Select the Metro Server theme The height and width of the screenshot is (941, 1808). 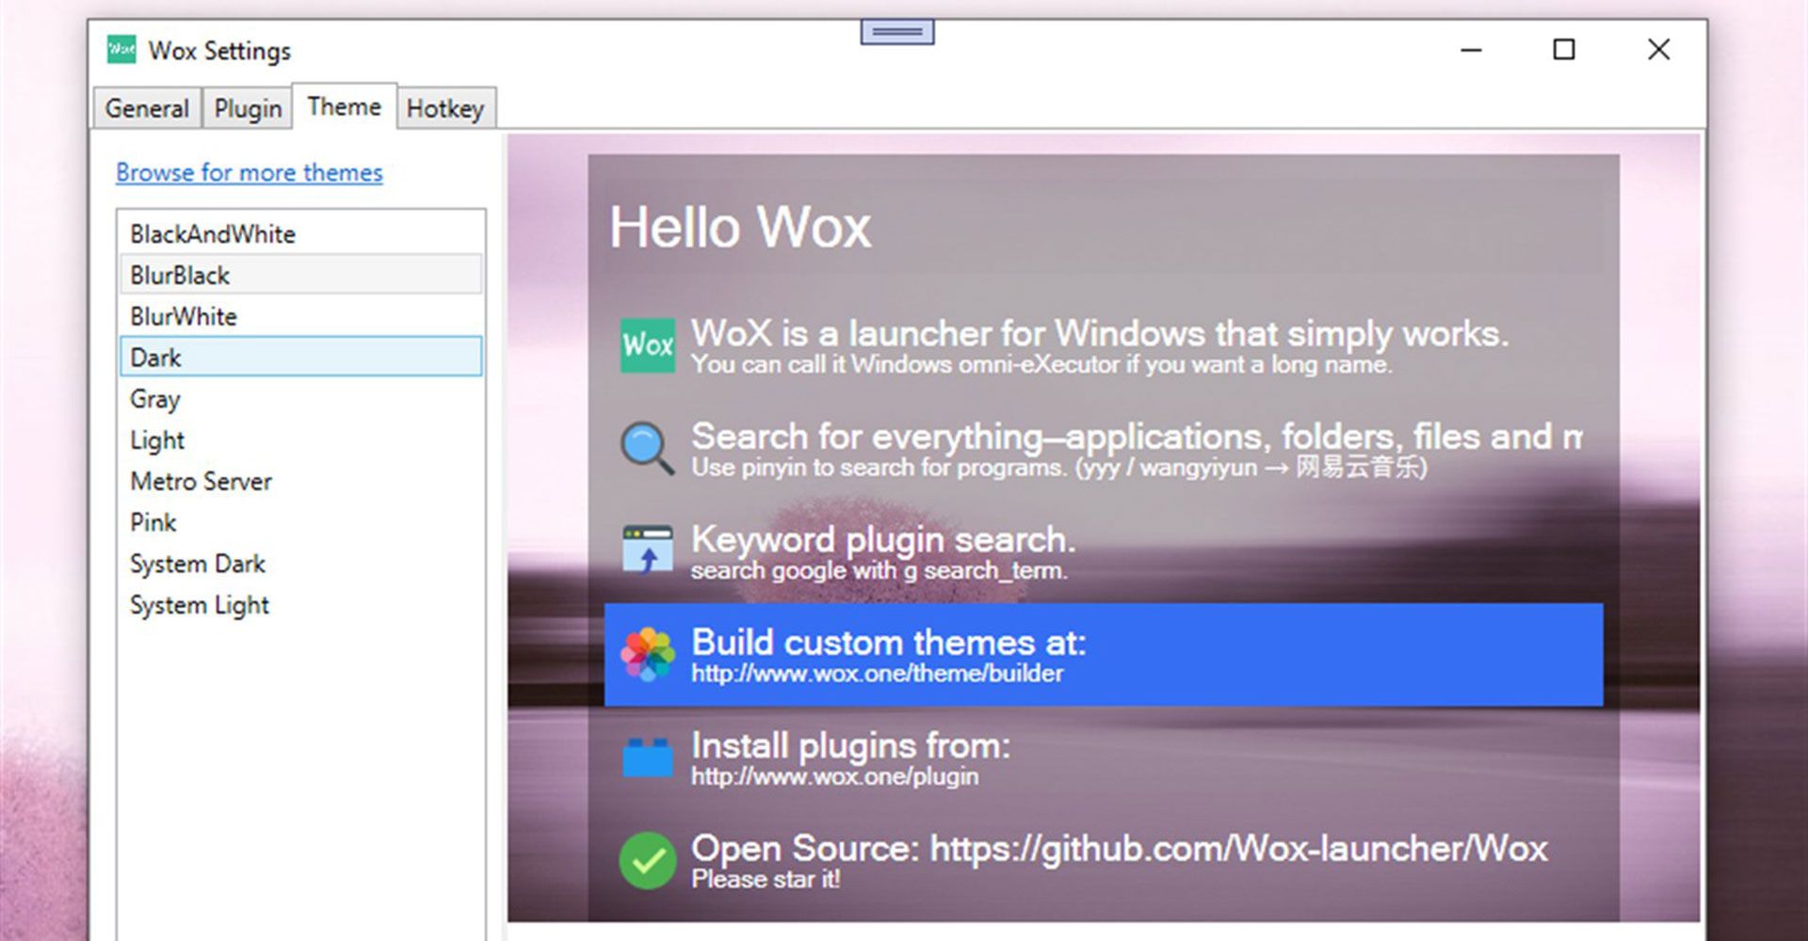point(301,481)
